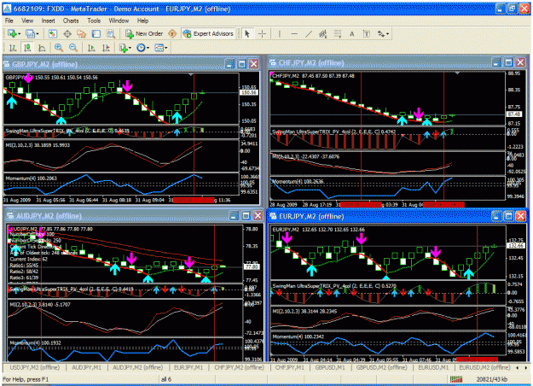Open the Arrows objects dropdown

point(384,33)
